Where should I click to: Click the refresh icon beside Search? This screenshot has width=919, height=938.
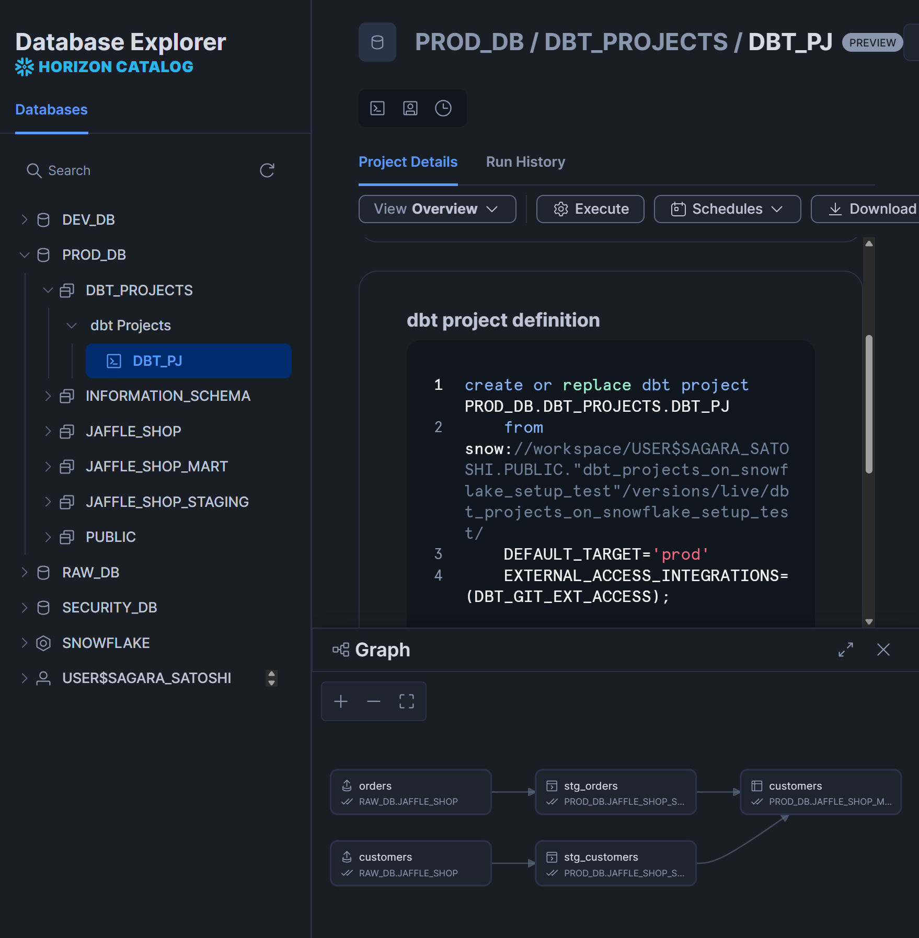[267, 170]
